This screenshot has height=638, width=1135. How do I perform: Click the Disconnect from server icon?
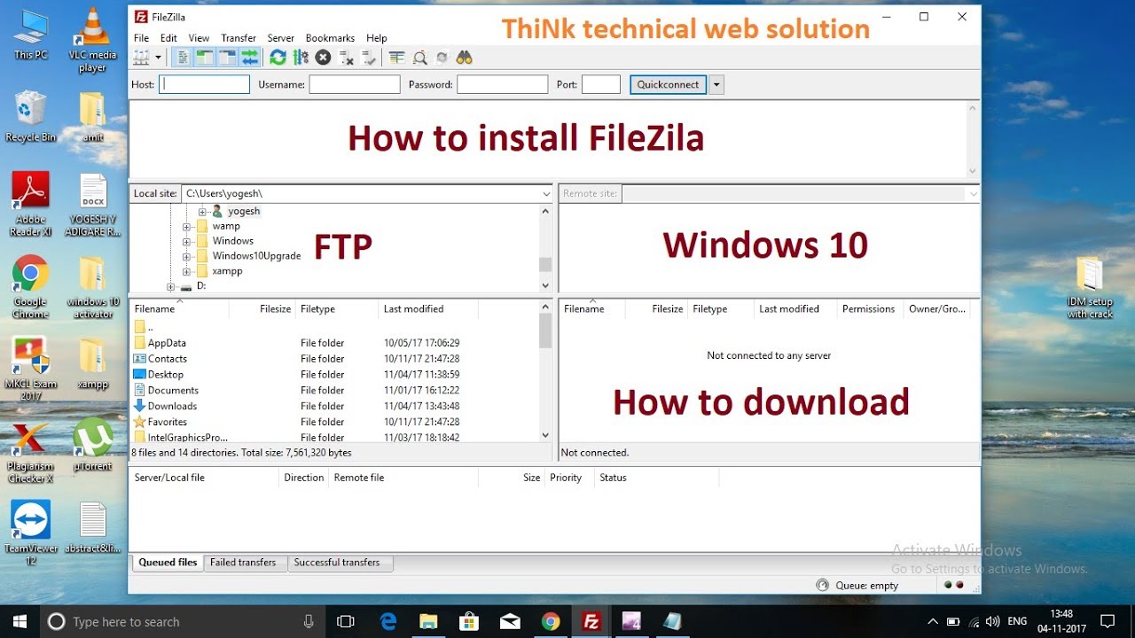(x=346, y=58)
